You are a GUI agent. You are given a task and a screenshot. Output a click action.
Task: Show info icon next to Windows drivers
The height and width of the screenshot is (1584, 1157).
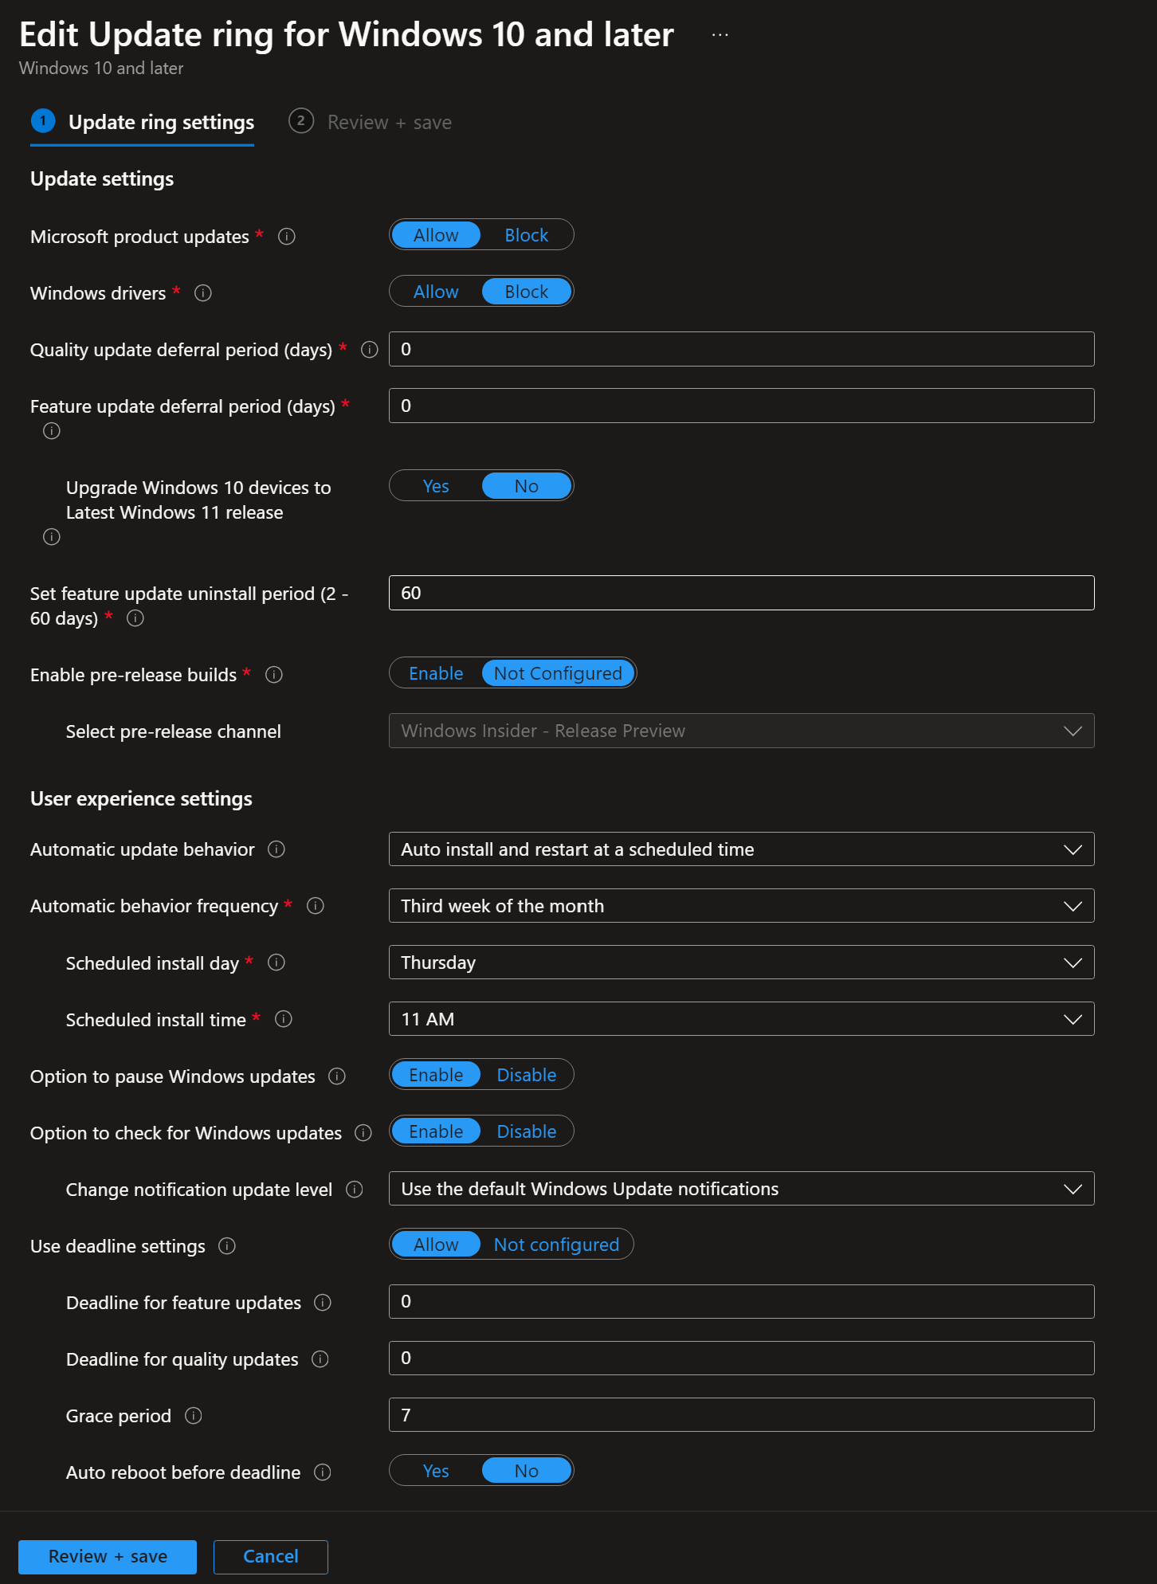click(x=203, y=293)
